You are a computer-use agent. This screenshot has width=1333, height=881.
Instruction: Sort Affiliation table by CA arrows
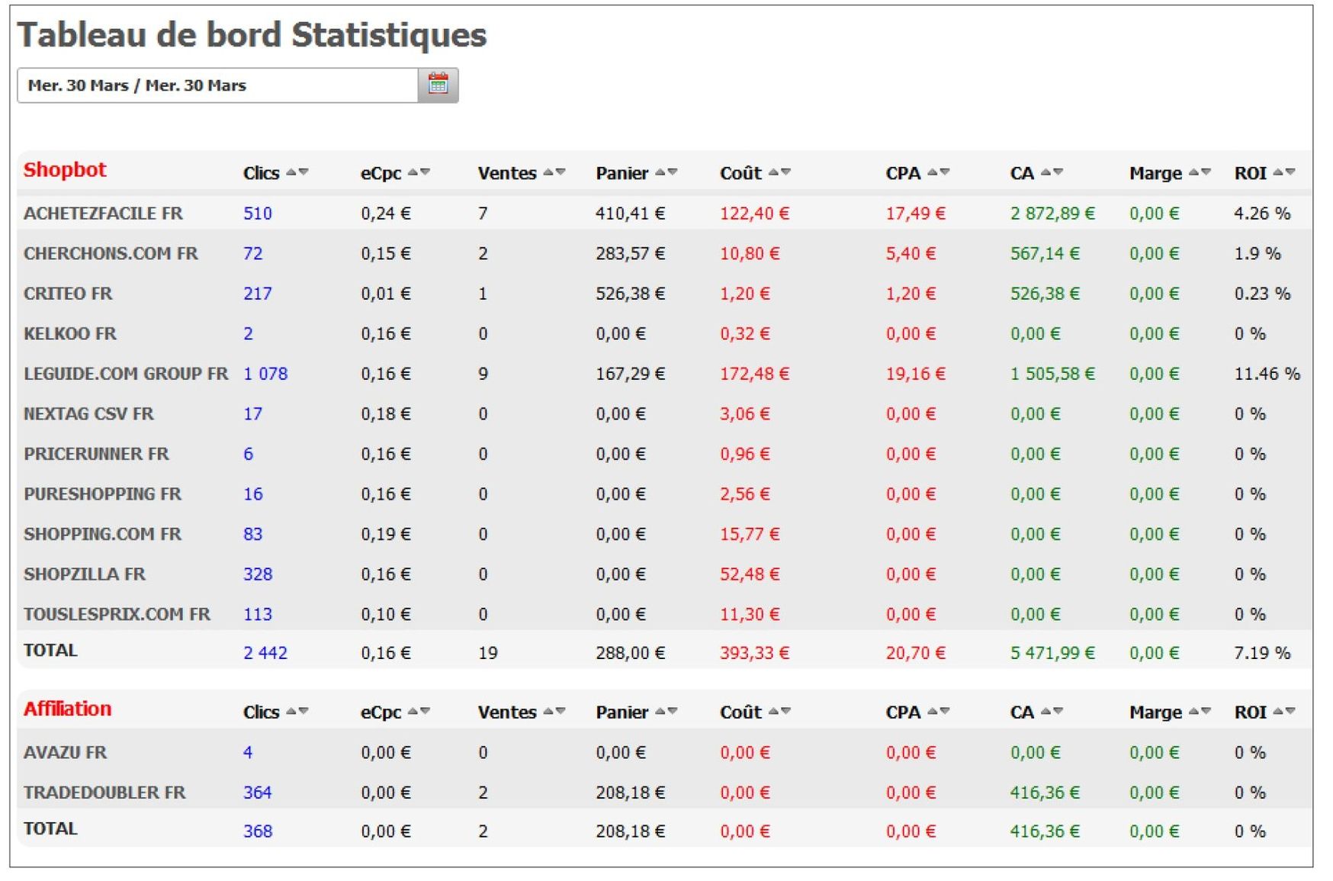[1052, 712]
